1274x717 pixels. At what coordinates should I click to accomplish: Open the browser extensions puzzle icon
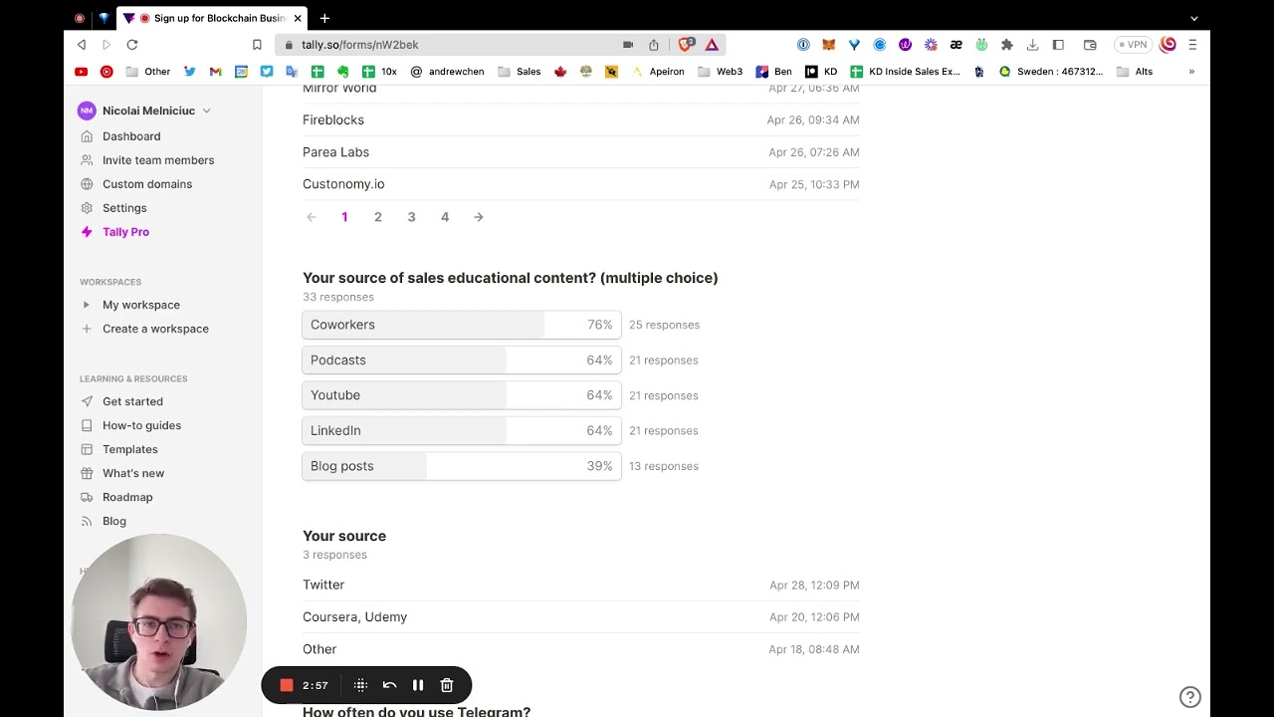tap(1007, 45)
